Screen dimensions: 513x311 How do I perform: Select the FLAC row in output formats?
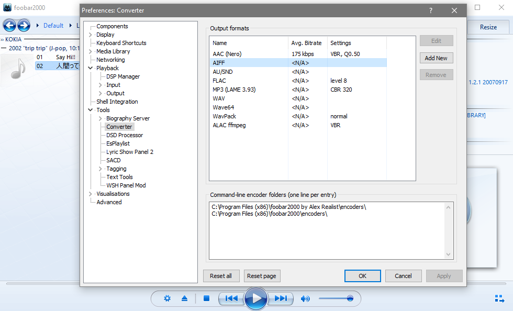click(x=219, y=81)
